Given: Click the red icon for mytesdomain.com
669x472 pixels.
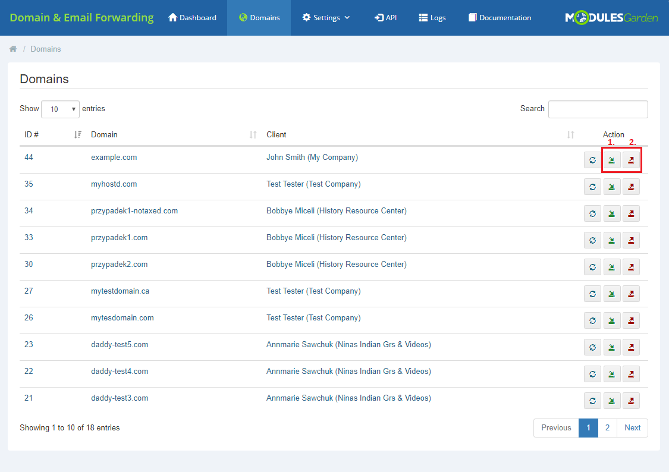Looking at the screenshot, I should pyautogui.click(x=631, y=320).
